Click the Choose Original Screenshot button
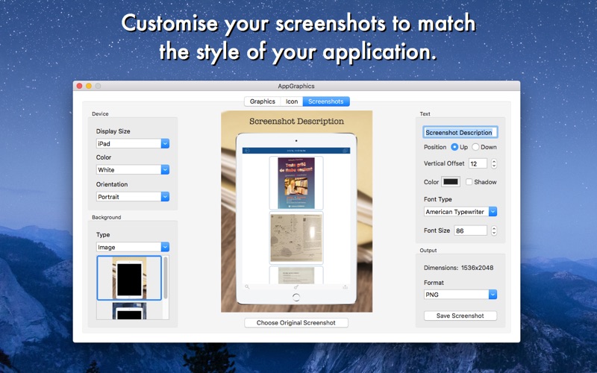This screenshot has height=373, width=597. click(x=296, y=323)
